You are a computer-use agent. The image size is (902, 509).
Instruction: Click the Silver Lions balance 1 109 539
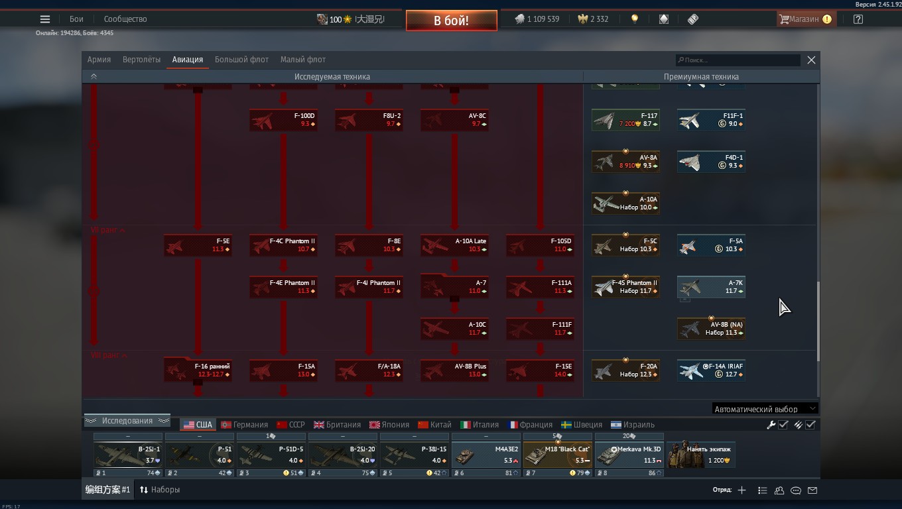[x=537, y=19]
